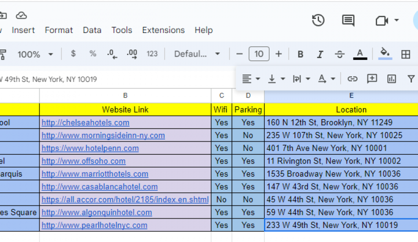Screen dimensions: 418x242
Task: Open the Format menu
Action: (58, 30)
